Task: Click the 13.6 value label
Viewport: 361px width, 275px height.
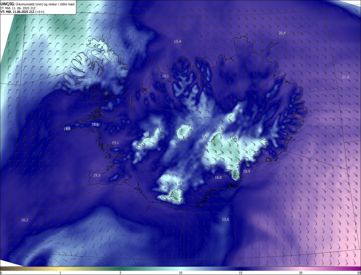Action: point(225,219)
